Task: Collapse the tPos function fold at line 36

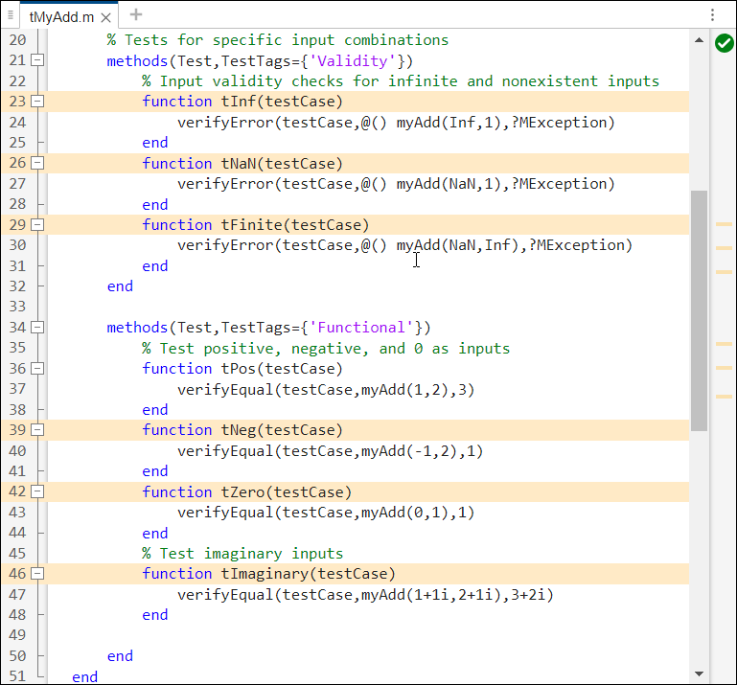Action: [37, 368]
